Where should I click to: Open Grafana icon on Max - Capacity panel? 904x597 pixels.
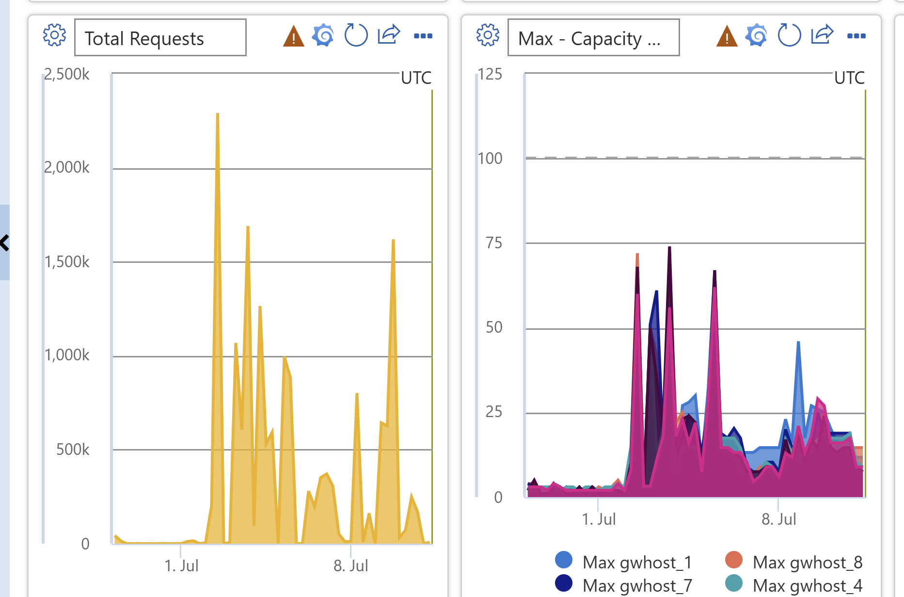click(x=757, y=35)
